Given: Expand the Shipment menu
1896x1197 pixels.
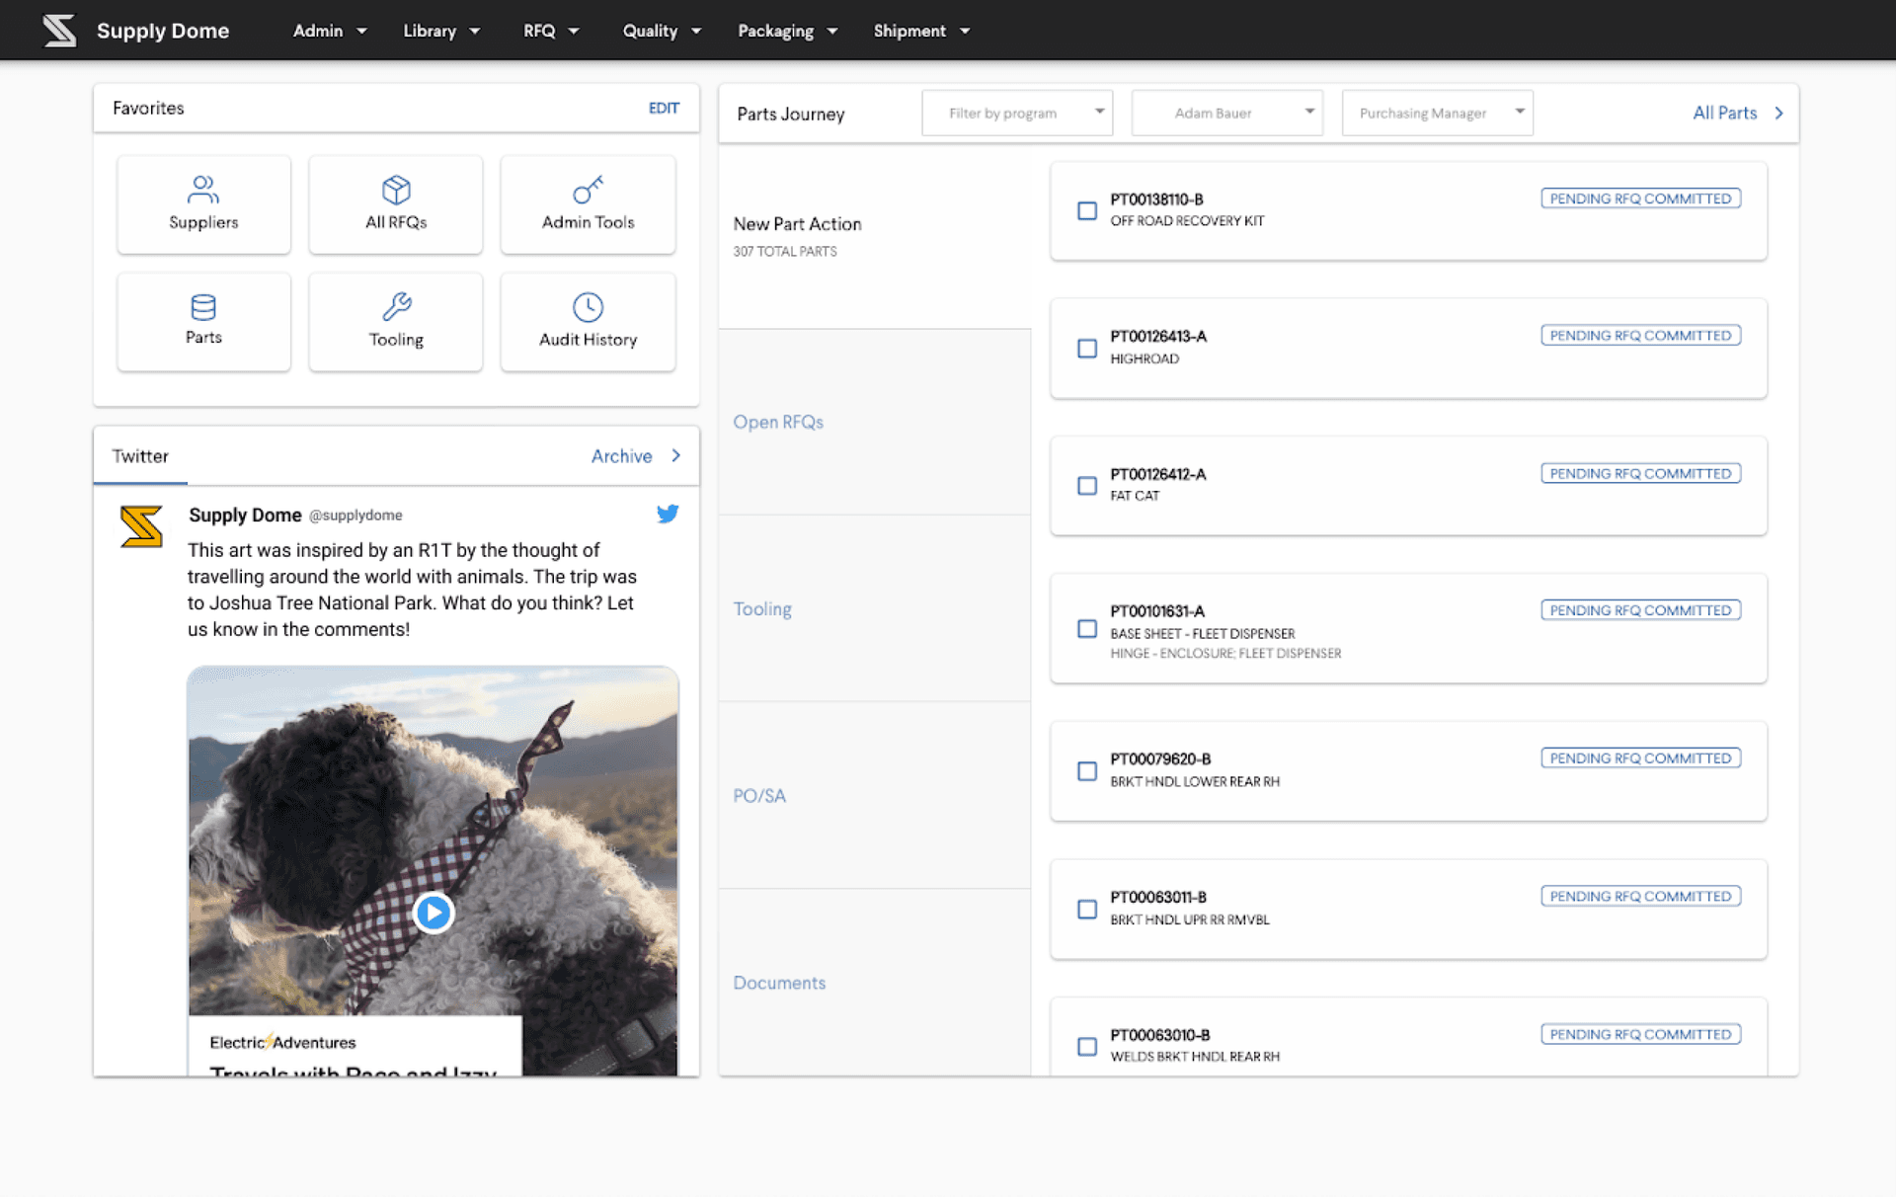Looking at the screenshot, I should tap(921, 31).
